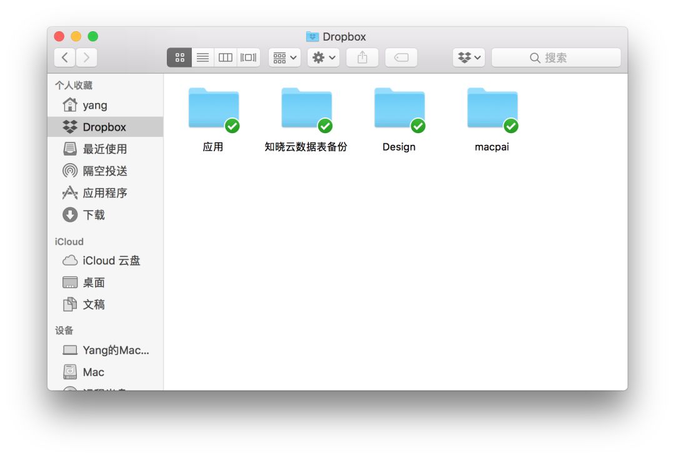
Task: Click the Share toolbar button
Action: 362,57
